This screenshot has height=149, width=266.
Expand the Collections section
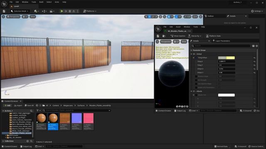(3, 141)
